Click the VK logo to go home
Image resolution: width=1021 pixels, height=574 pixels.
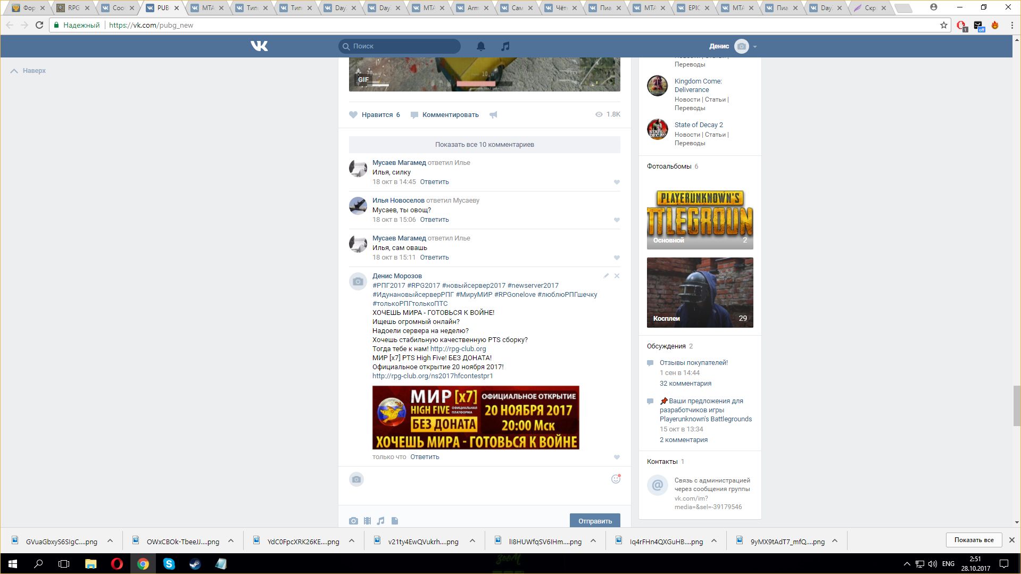tap(259, 46)
